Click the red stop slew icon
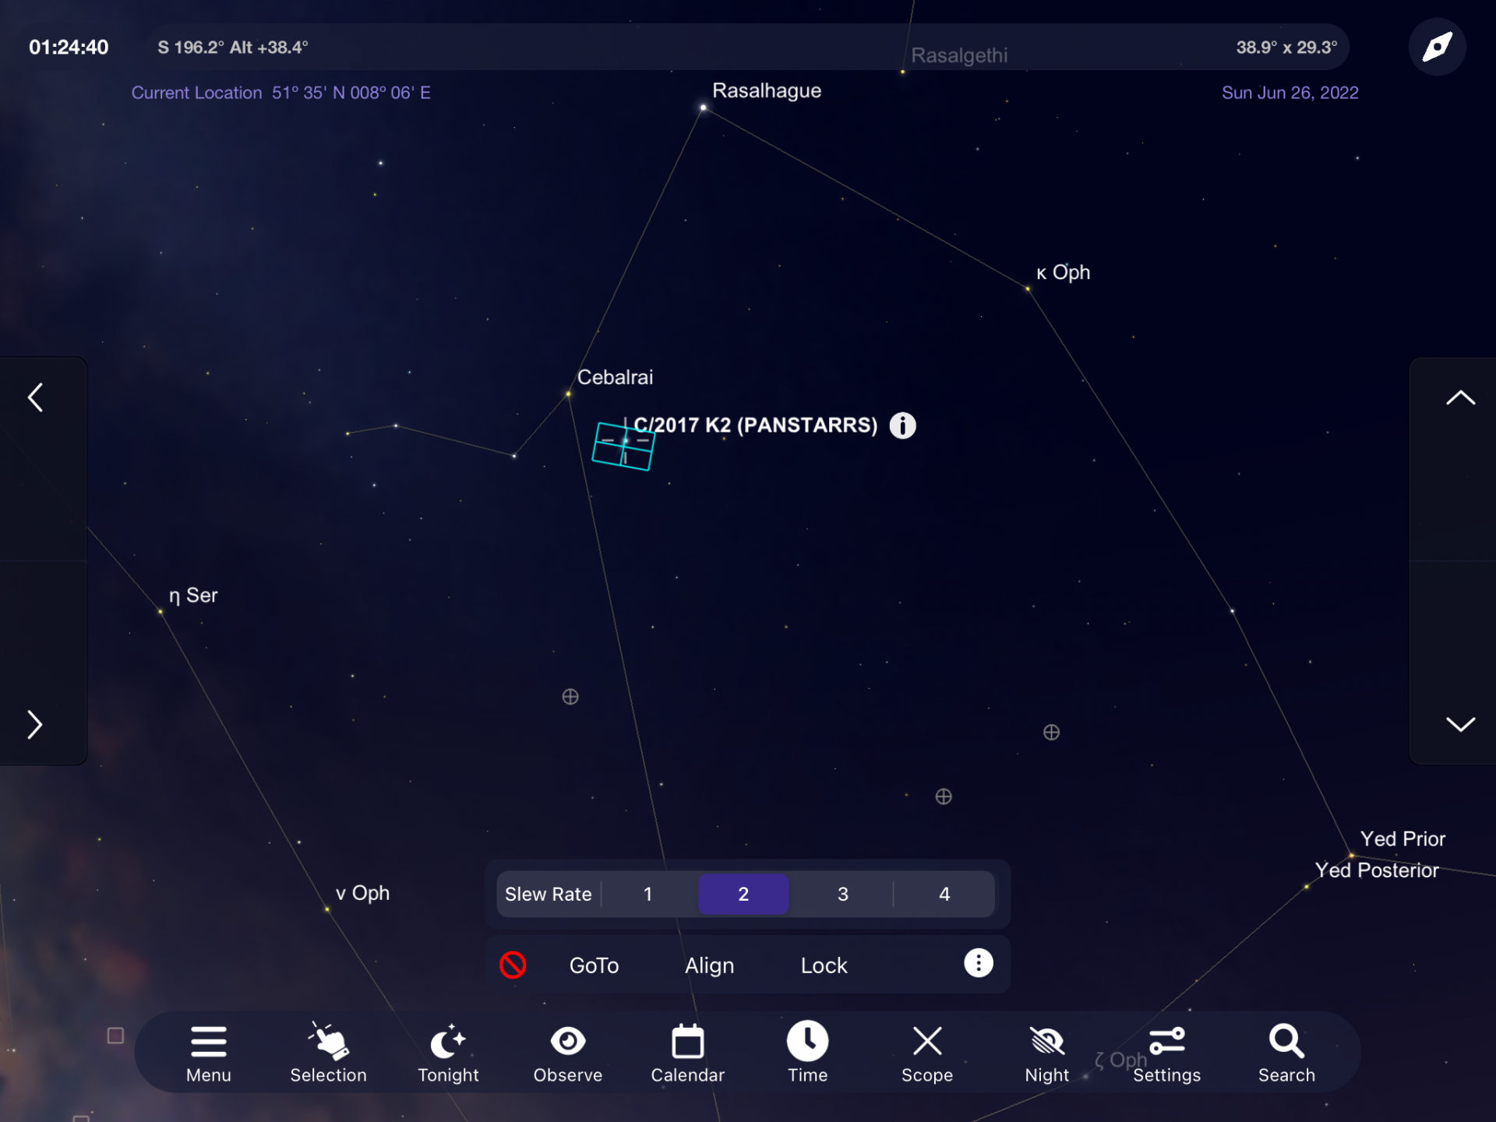Screen dimensions: 1496x1122 point(513,965)
